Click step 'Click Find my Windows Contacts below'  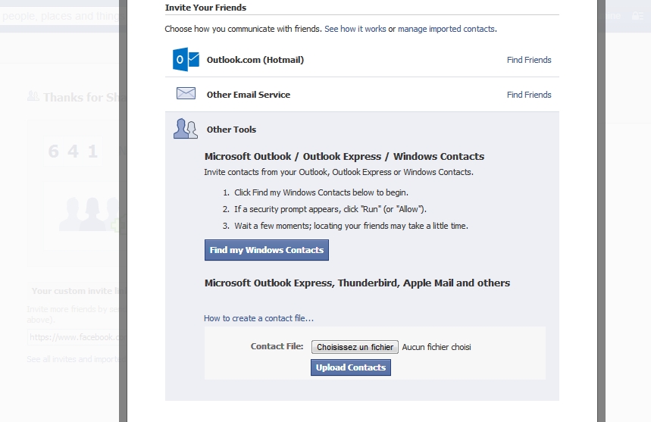tap(321, 192)
